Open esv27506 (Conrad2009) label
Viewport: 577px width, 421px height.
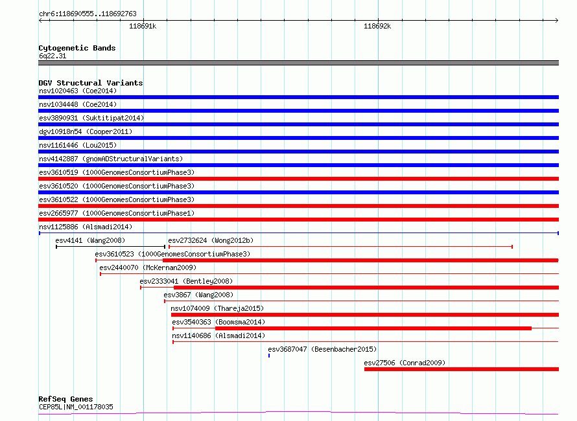(405, 363)
